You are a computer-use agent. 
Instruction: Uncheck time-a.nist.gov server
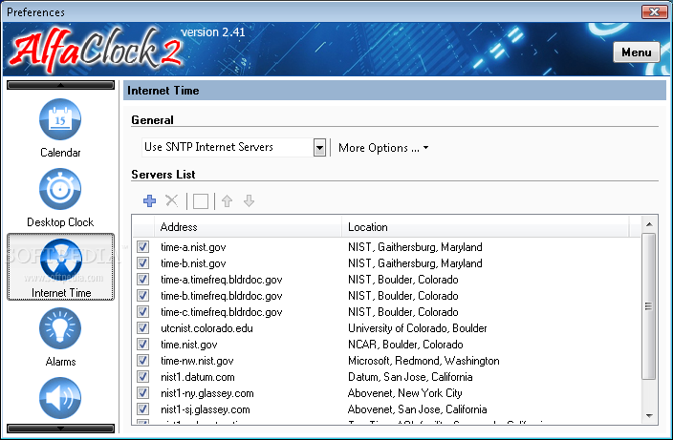coord(143,247)
